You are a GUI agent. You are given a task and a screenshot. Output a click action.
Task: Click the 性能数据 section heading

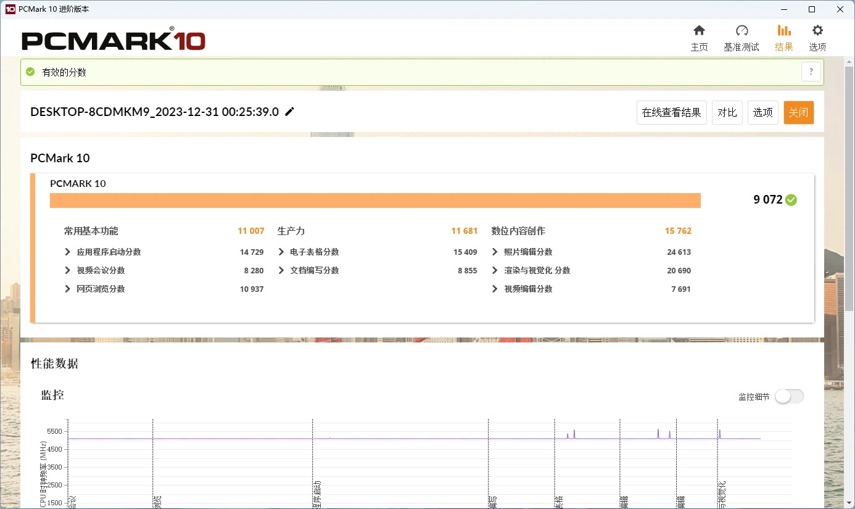(x=55, y=363)
